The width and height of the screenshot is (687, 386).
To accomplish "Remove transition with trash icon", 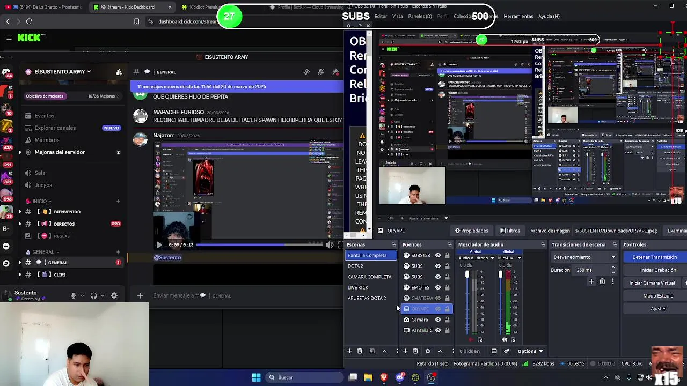I will (x=602, y=281).
